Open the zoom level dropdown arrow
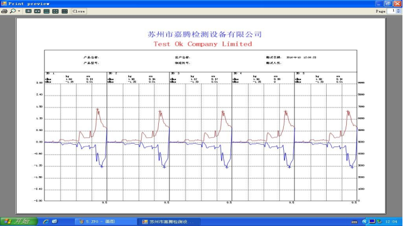 click(19, 11)
